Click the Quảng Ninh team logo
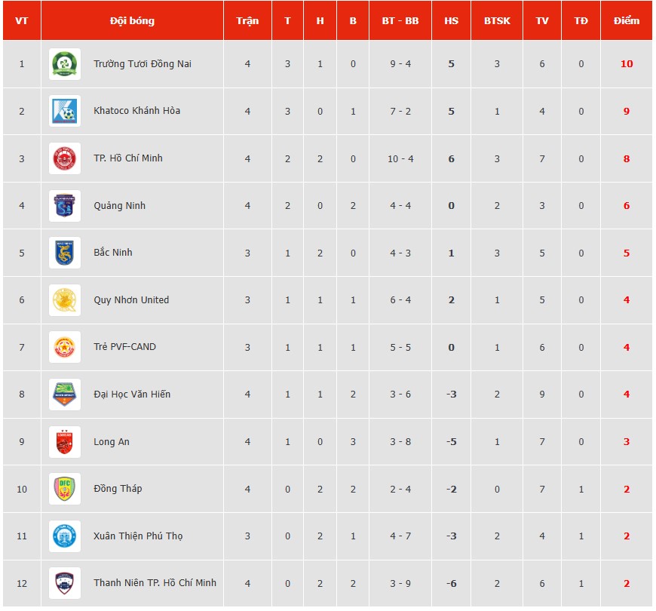 pos(65,206)
